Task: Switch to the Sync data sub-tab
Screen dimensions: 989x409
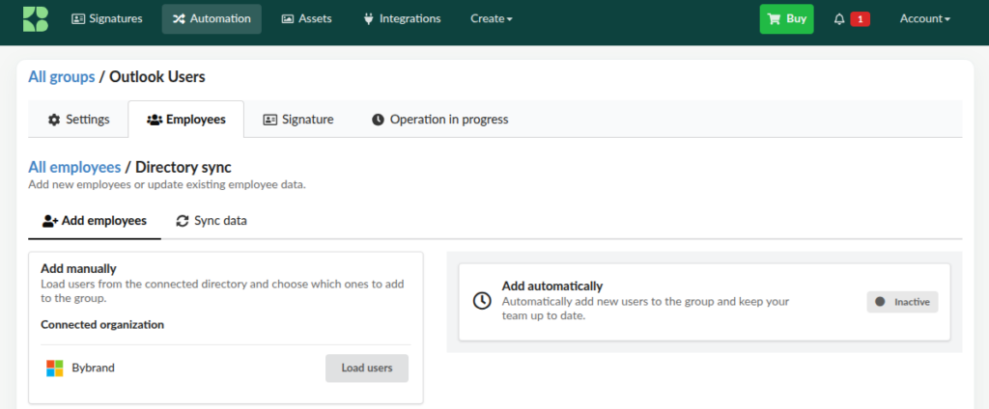Action: pos(212,221)
